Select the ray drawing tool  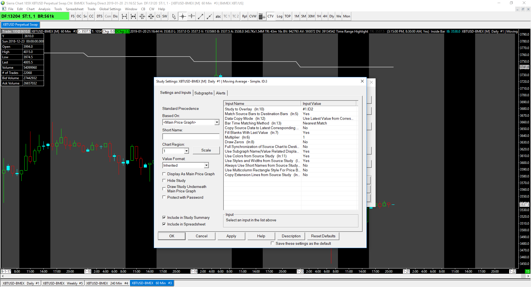point(209,16)
